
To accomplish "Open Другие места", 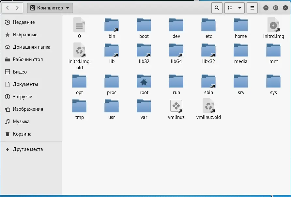I will pyautogui.click(x=31, y=149).
